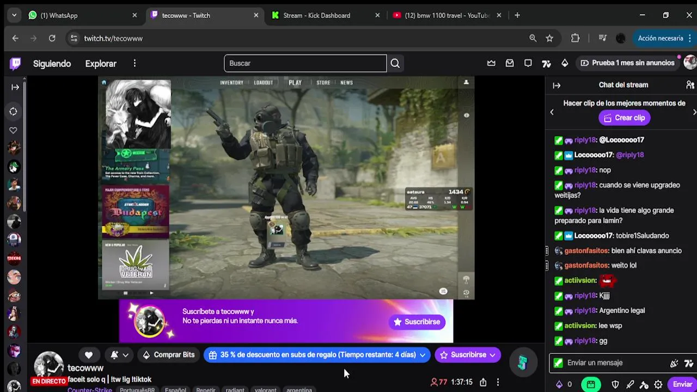Toggle sword moderator icon below chat
Image resolution: width=697 pixels, height=392 pixels.
click(x=630, y=384)
